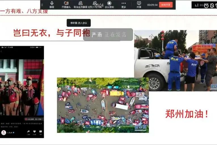This screenshot has width=217, height=145.
Task: Click the signal-strength bars icon
Action: coord(197,5)
